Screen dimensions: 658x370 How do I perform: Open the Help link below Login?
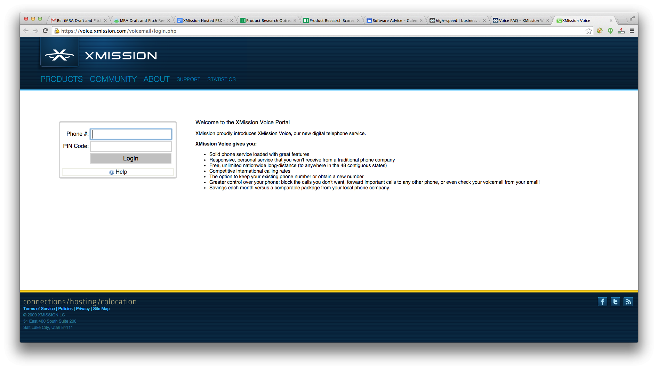pyautogui.click(x=118, y=172)
